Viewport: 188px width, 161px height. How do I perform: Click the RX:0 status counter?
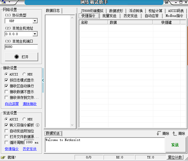point(119,157)
